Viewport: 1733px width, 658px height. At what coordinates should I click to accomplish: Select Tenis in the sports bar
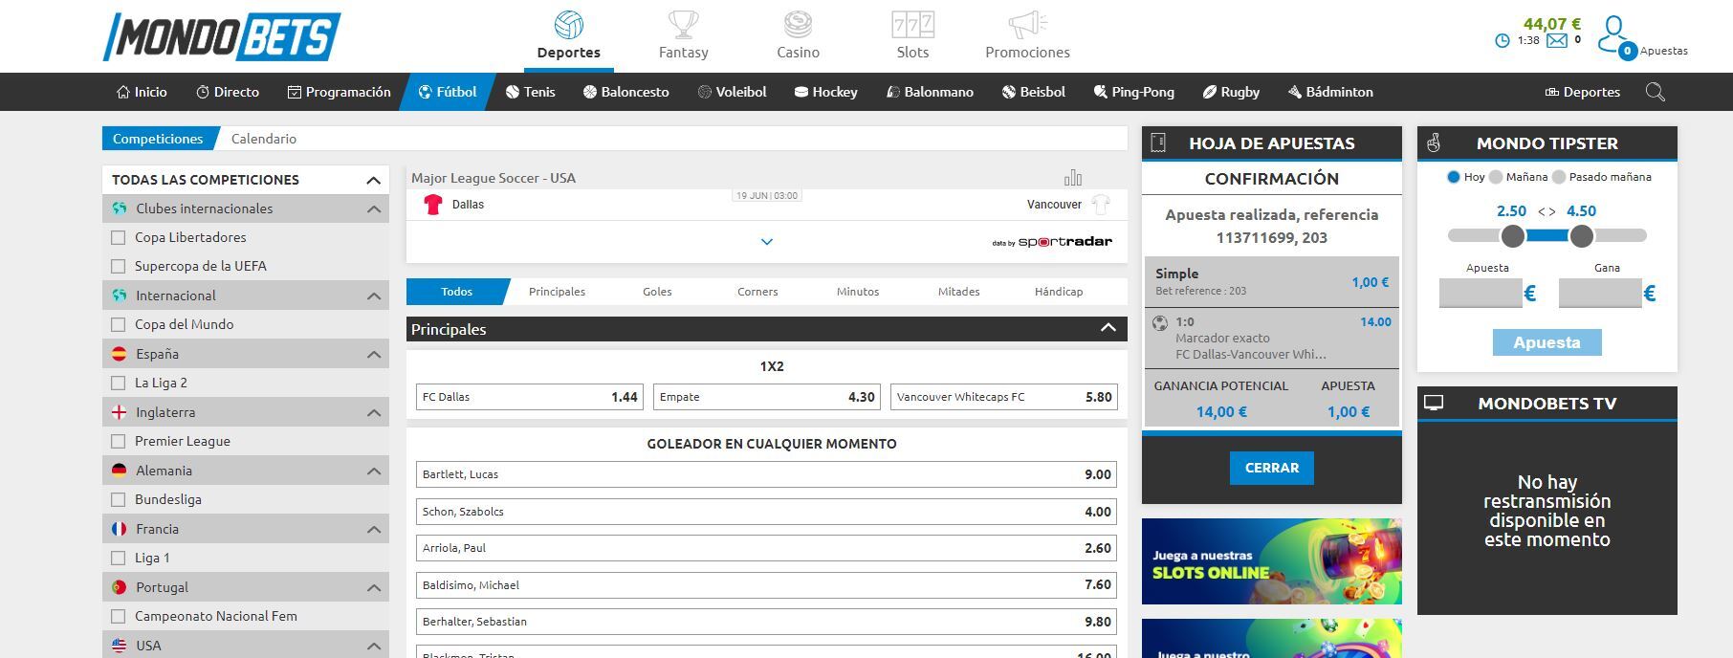pos(531,92)
